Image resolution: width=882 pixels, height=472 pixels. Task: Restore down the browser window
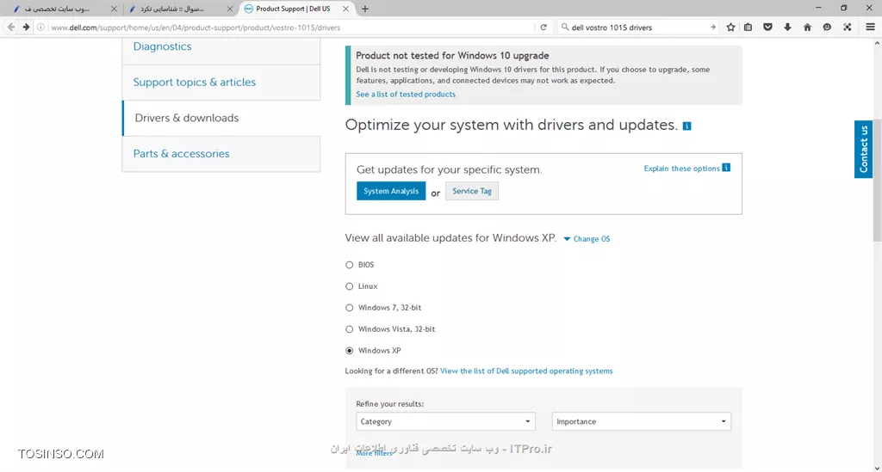pyautogui.click(x=844, y=8)
